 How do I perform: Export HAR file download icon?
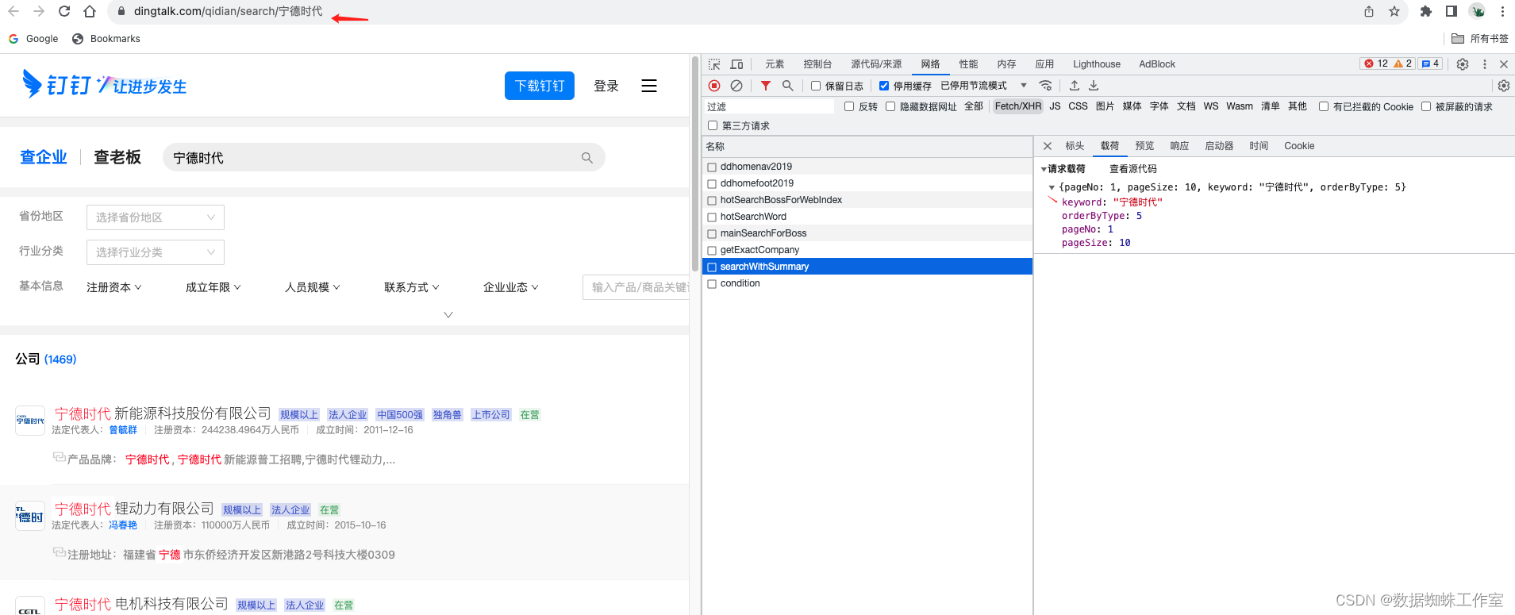click(1094, 86)
